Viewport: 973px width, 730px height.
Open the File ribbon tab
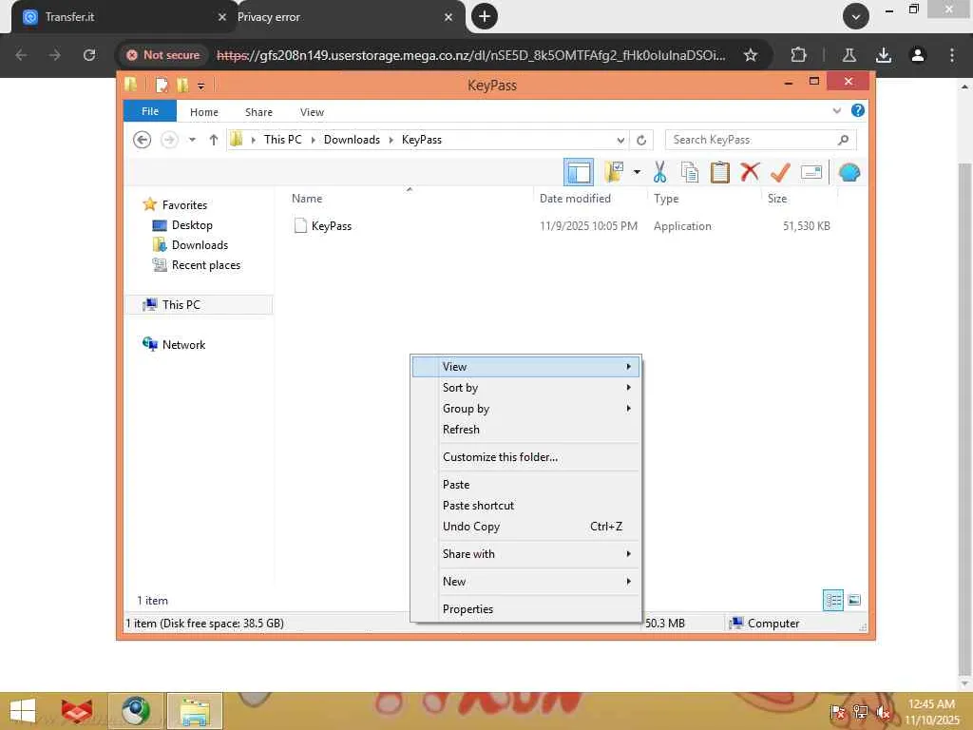coord(150,111)
